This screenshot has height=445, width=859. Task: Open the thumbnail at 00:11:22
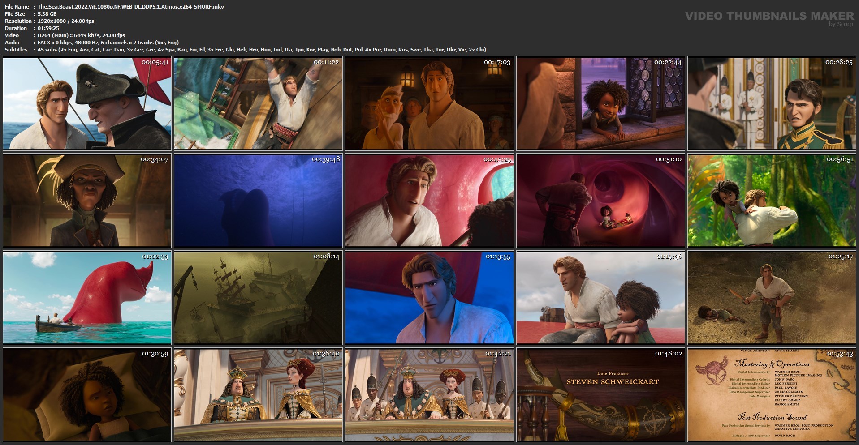coord(258,103)
